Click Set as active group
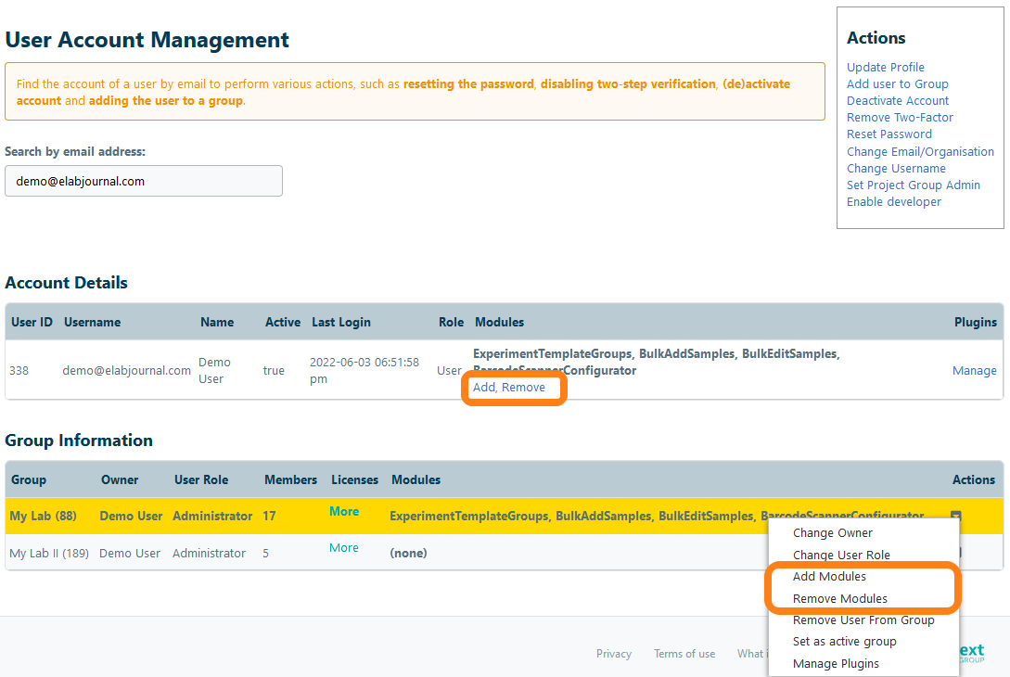Image resolution: width=1010 pixels, height=677 pixels. tap(844, 642)
